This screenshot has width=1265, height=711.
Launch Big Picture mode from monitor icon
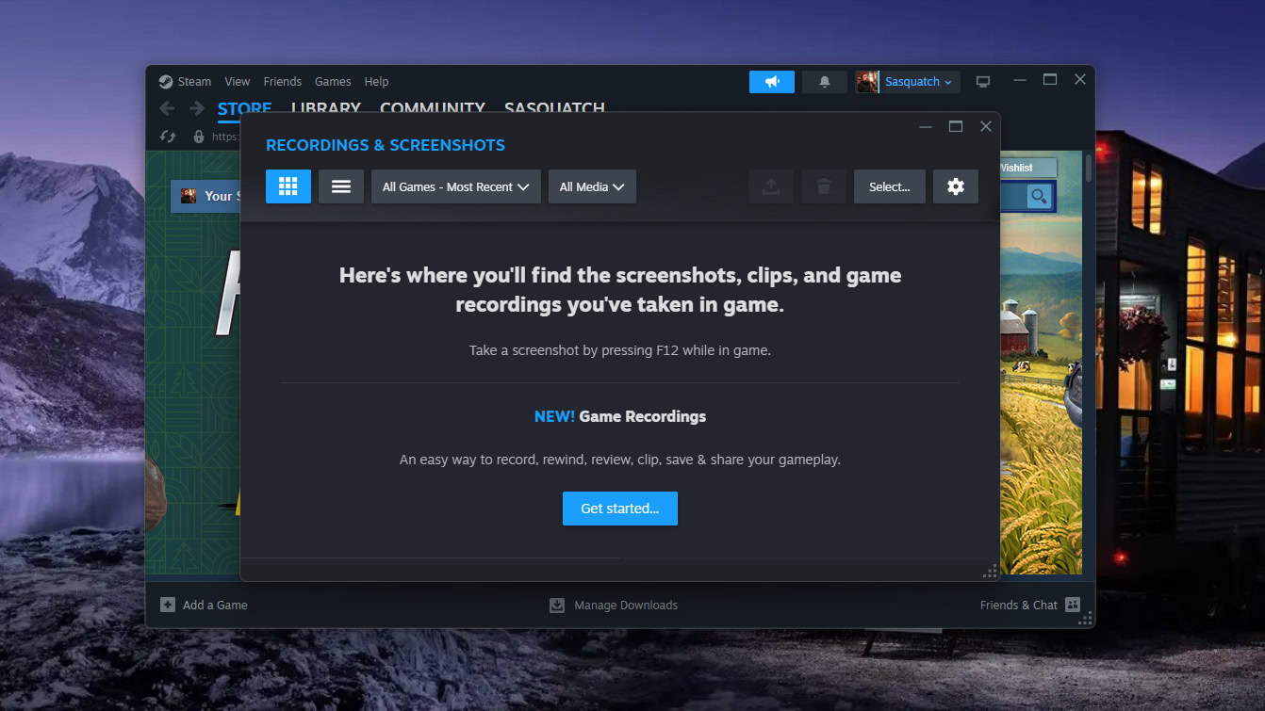[x=983, y=82]
